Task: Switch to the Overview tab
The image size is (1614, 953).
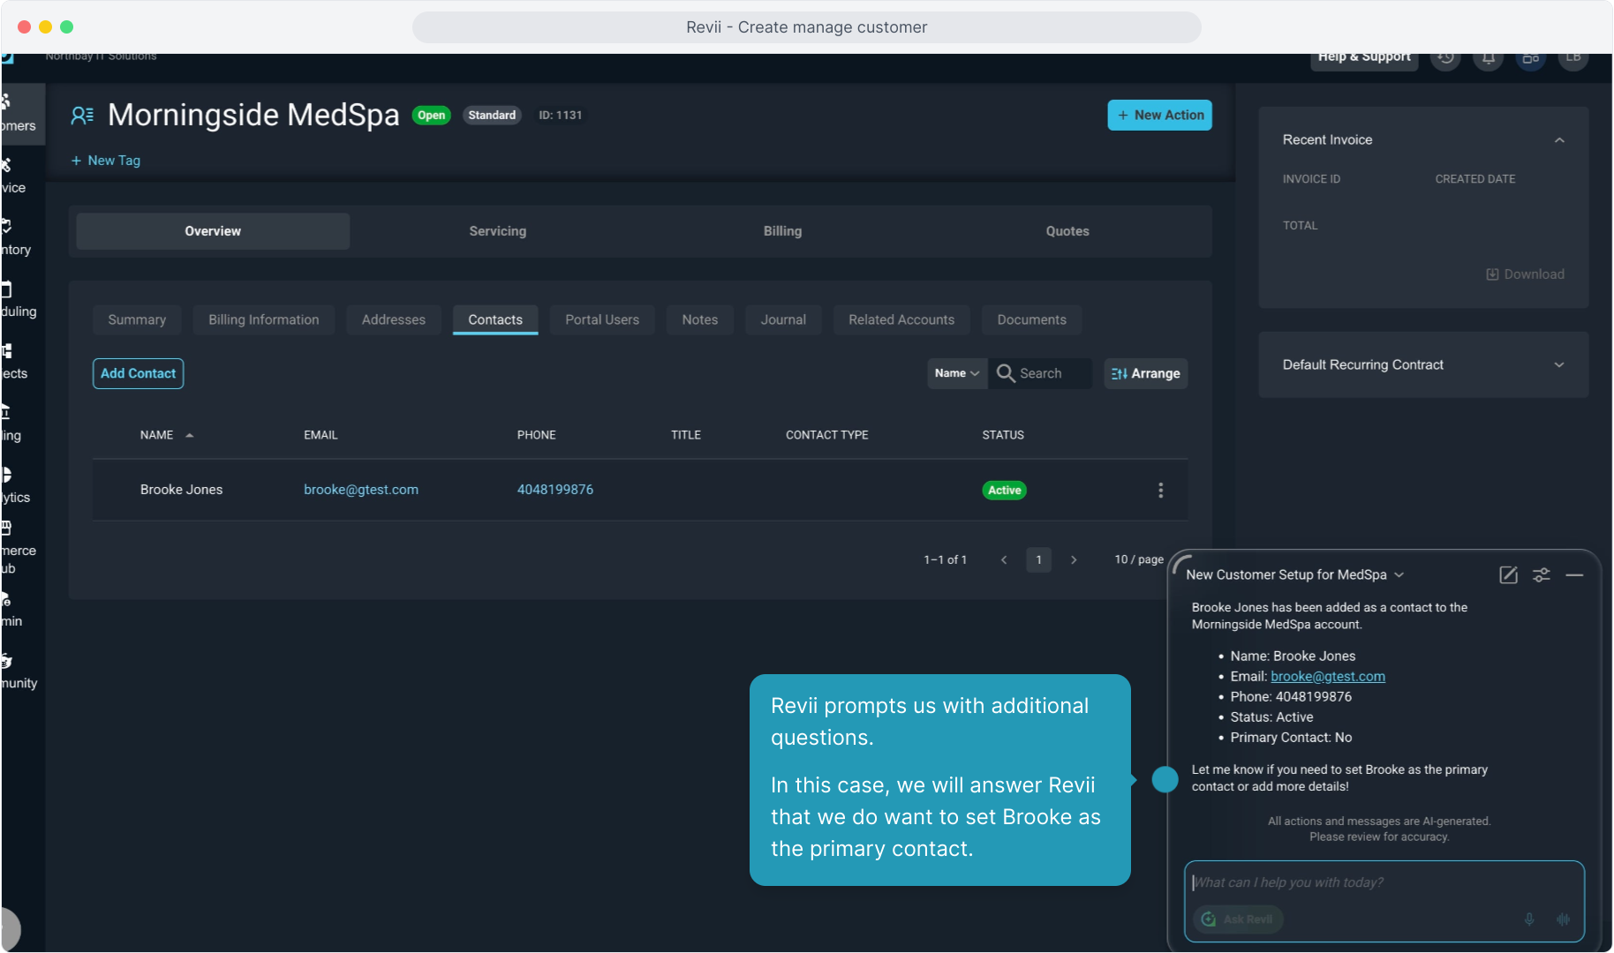Action: pyautogui.click(x=213, y=231)
